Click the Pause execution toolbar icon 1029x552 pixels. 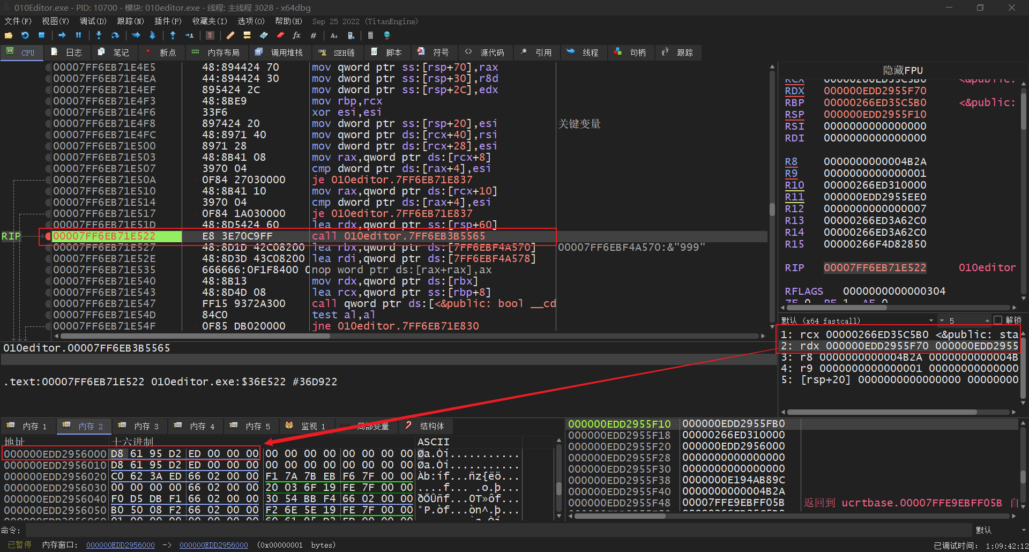coord(78,35)
